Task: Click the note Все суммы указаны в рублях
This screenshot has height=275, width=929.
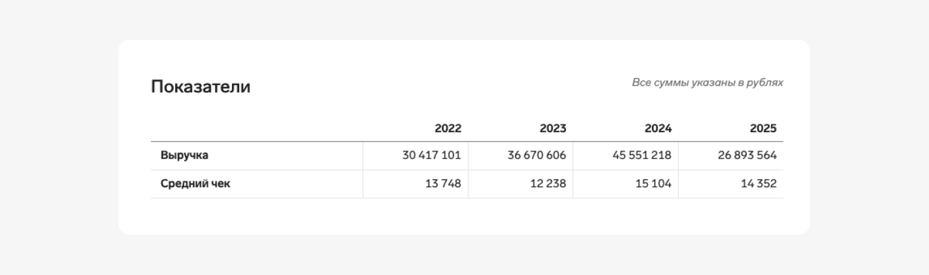Action: tap(708, 83)
